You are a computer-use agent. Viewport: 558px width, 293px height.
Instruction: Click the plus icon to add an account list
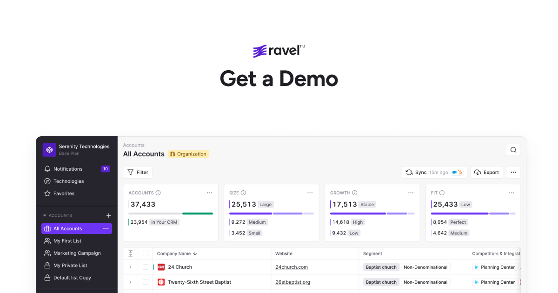click(108, 215)
